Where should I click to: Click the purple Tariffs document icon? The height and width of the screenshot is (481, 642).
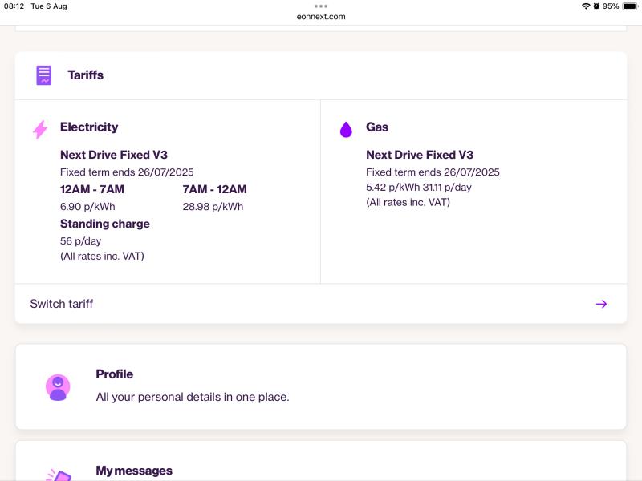tap(44, 75)
